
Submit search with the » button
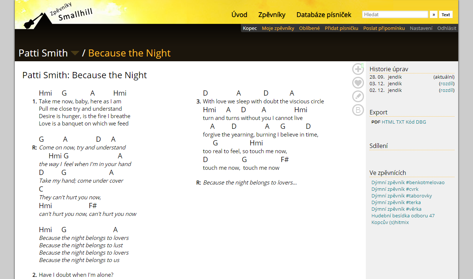(x=433, y=14)
